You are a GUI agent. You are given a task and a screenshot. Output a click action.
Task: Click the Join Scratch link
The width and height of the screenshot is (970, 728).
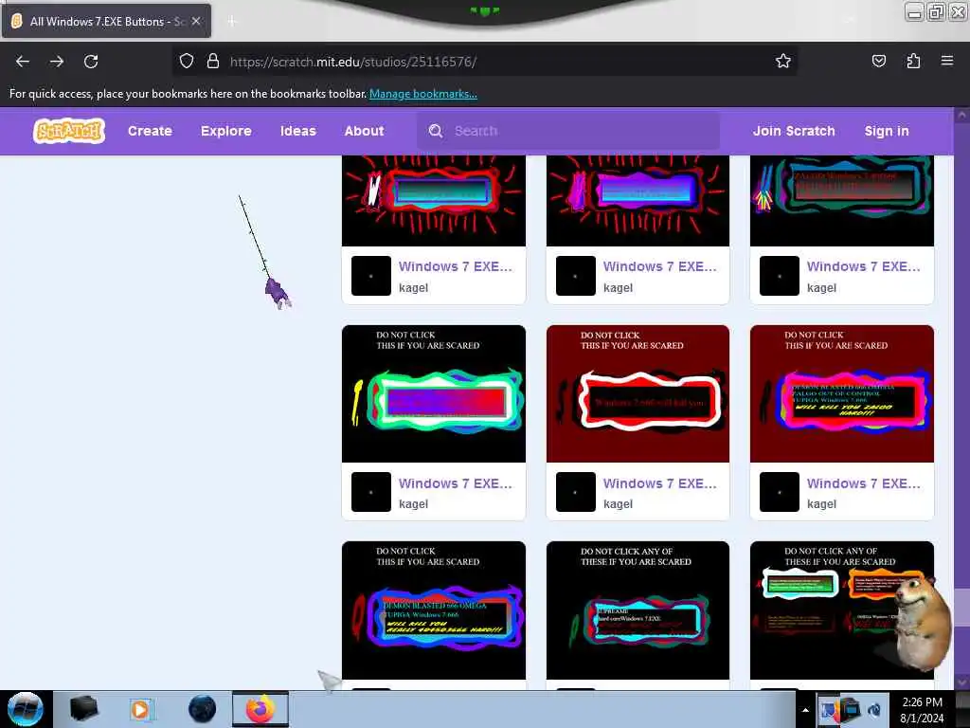pos(794,131)
